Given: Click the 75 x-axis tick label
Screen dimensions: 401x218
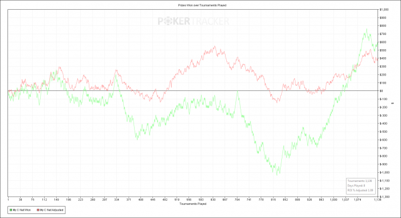Looking at the screenshot, I should click(x=33, y=200).
